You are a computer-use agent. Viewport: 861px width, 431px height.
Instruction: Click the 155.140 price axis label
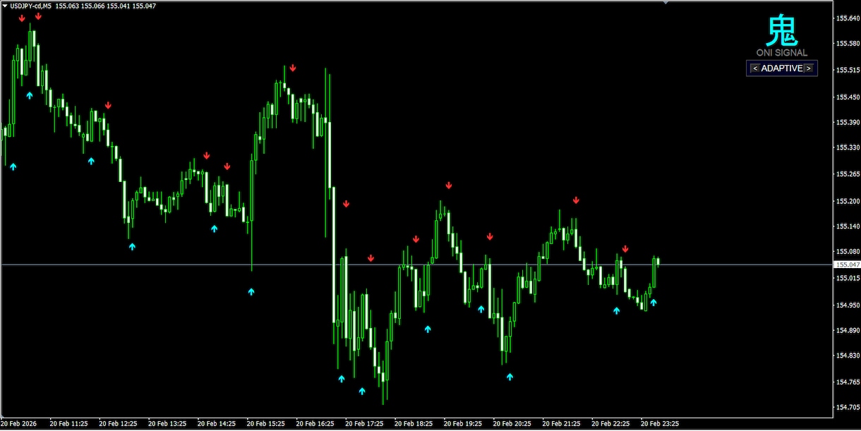point(847,226)
